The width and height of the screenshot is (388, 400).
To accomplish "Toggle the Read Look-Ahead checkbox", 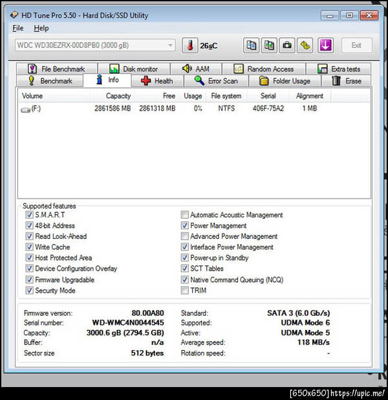I will pos(29,236).
